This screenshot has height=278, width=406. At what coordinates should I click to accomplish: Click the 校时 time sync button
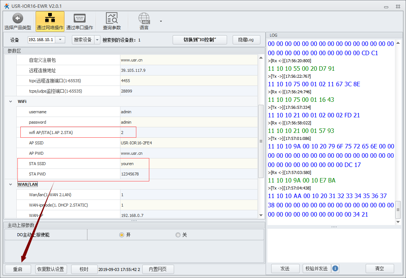tap(84, 269)
